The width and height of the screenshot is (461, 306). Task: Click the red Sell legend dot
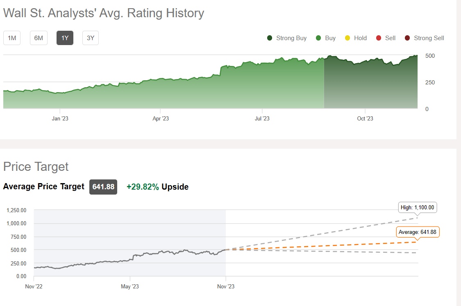379,38
